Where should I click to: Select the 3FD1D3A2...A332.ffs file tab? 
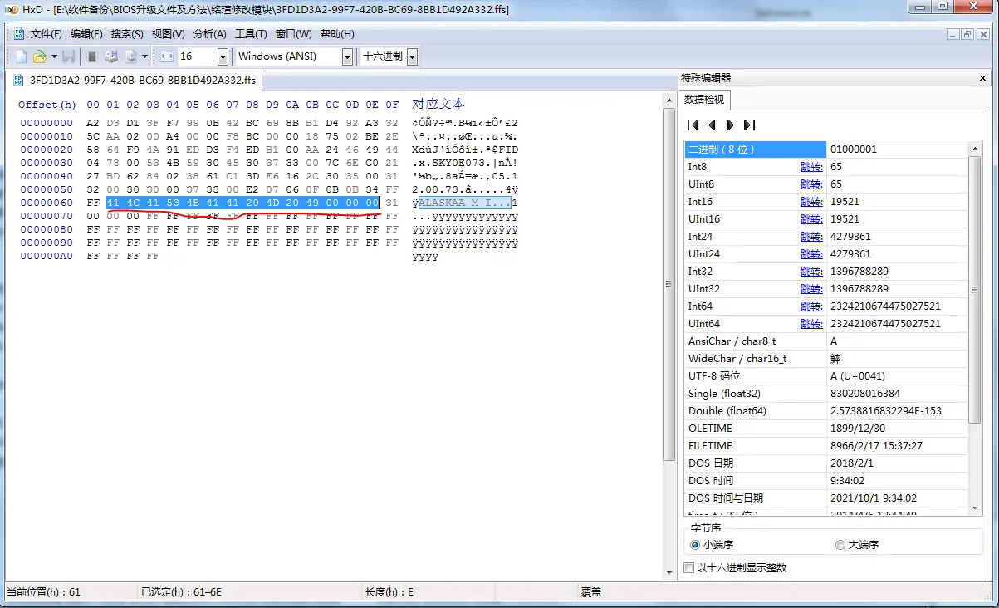tap(135, 81)
